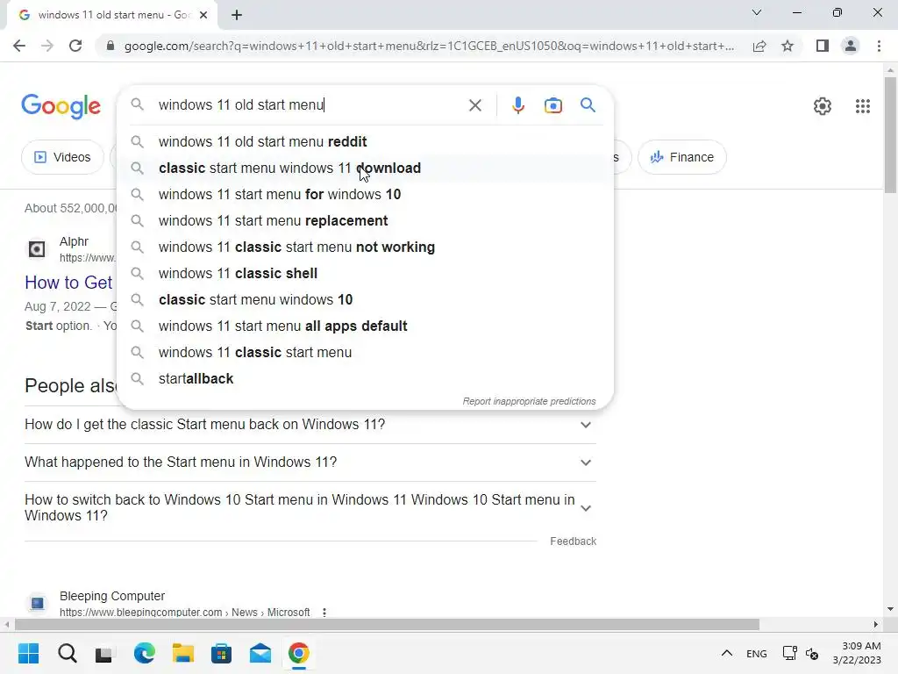
Task: Close the windows 11 old start menu tab
Action: [x=203, y=15]
